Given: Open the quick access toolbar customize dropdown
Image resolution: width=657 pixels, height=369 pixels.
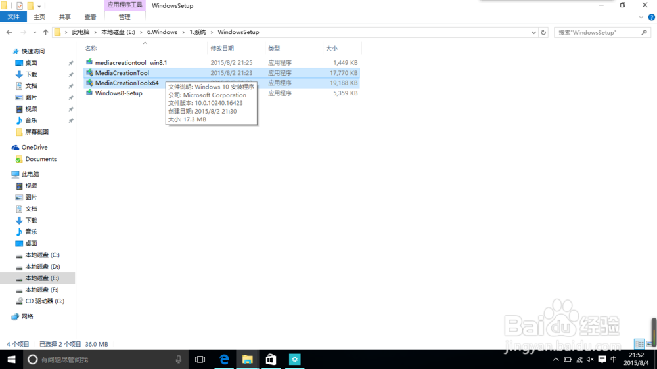Looking at the screenshot, I should pyautogui.click(x=39, y=6).
